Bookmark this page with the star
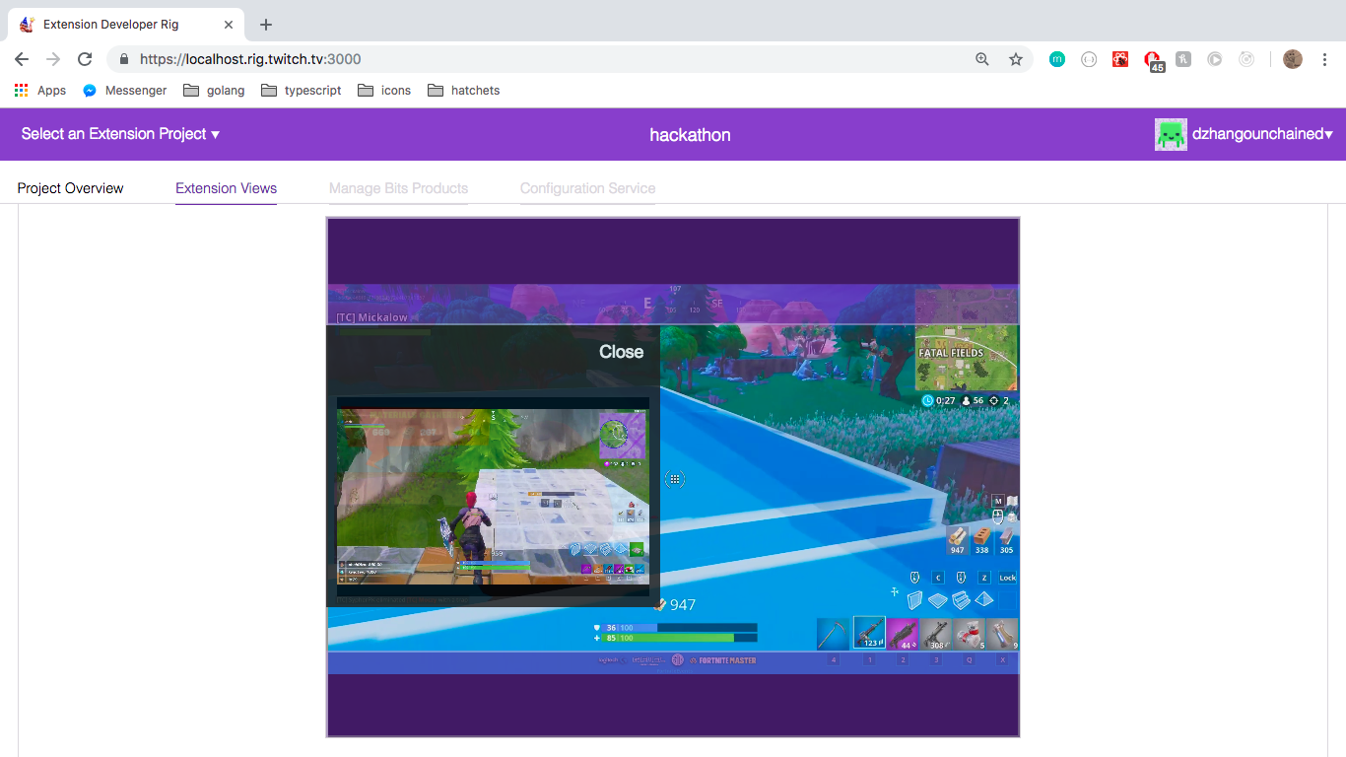The height and width of the screenshot is (757, 1346). click(x=1016, y=59)
